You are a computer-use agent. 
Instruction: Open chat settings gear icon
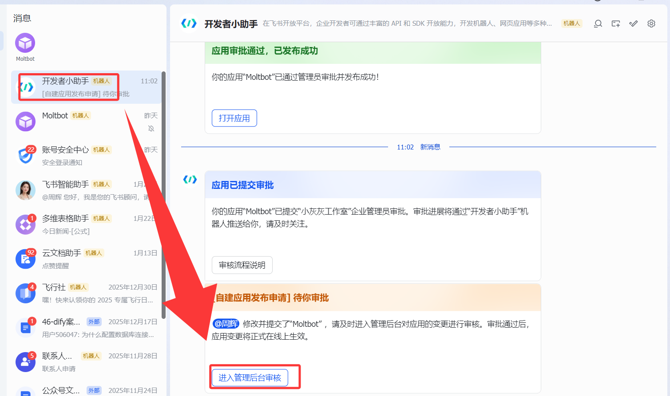[x=651, y=24]
